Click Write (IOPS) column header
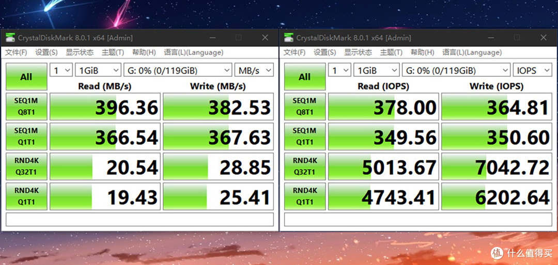Viewport: 558px width, 265px height. [497, 86]
